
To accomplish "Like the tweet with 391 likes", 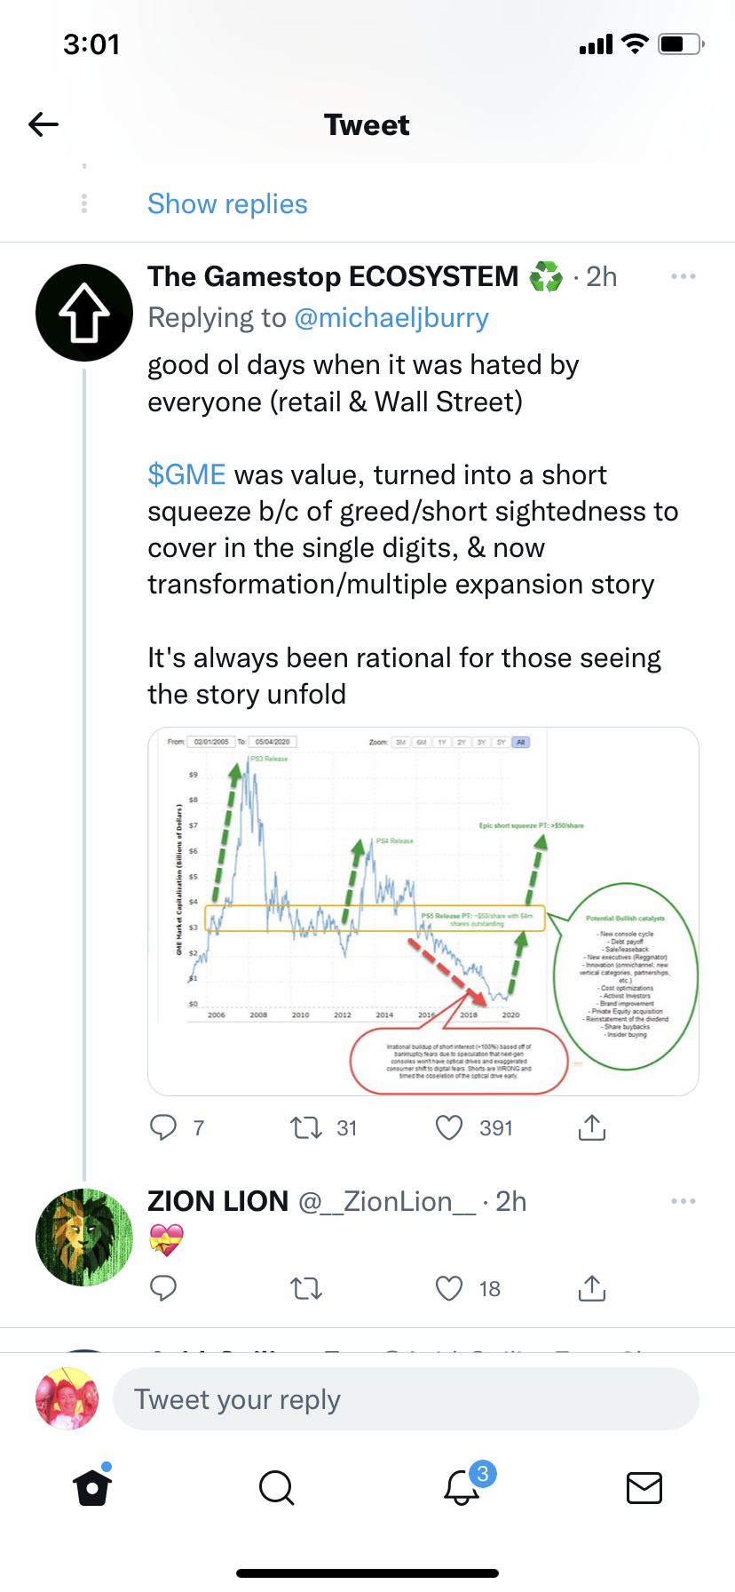I will [x=449, y=1128].
